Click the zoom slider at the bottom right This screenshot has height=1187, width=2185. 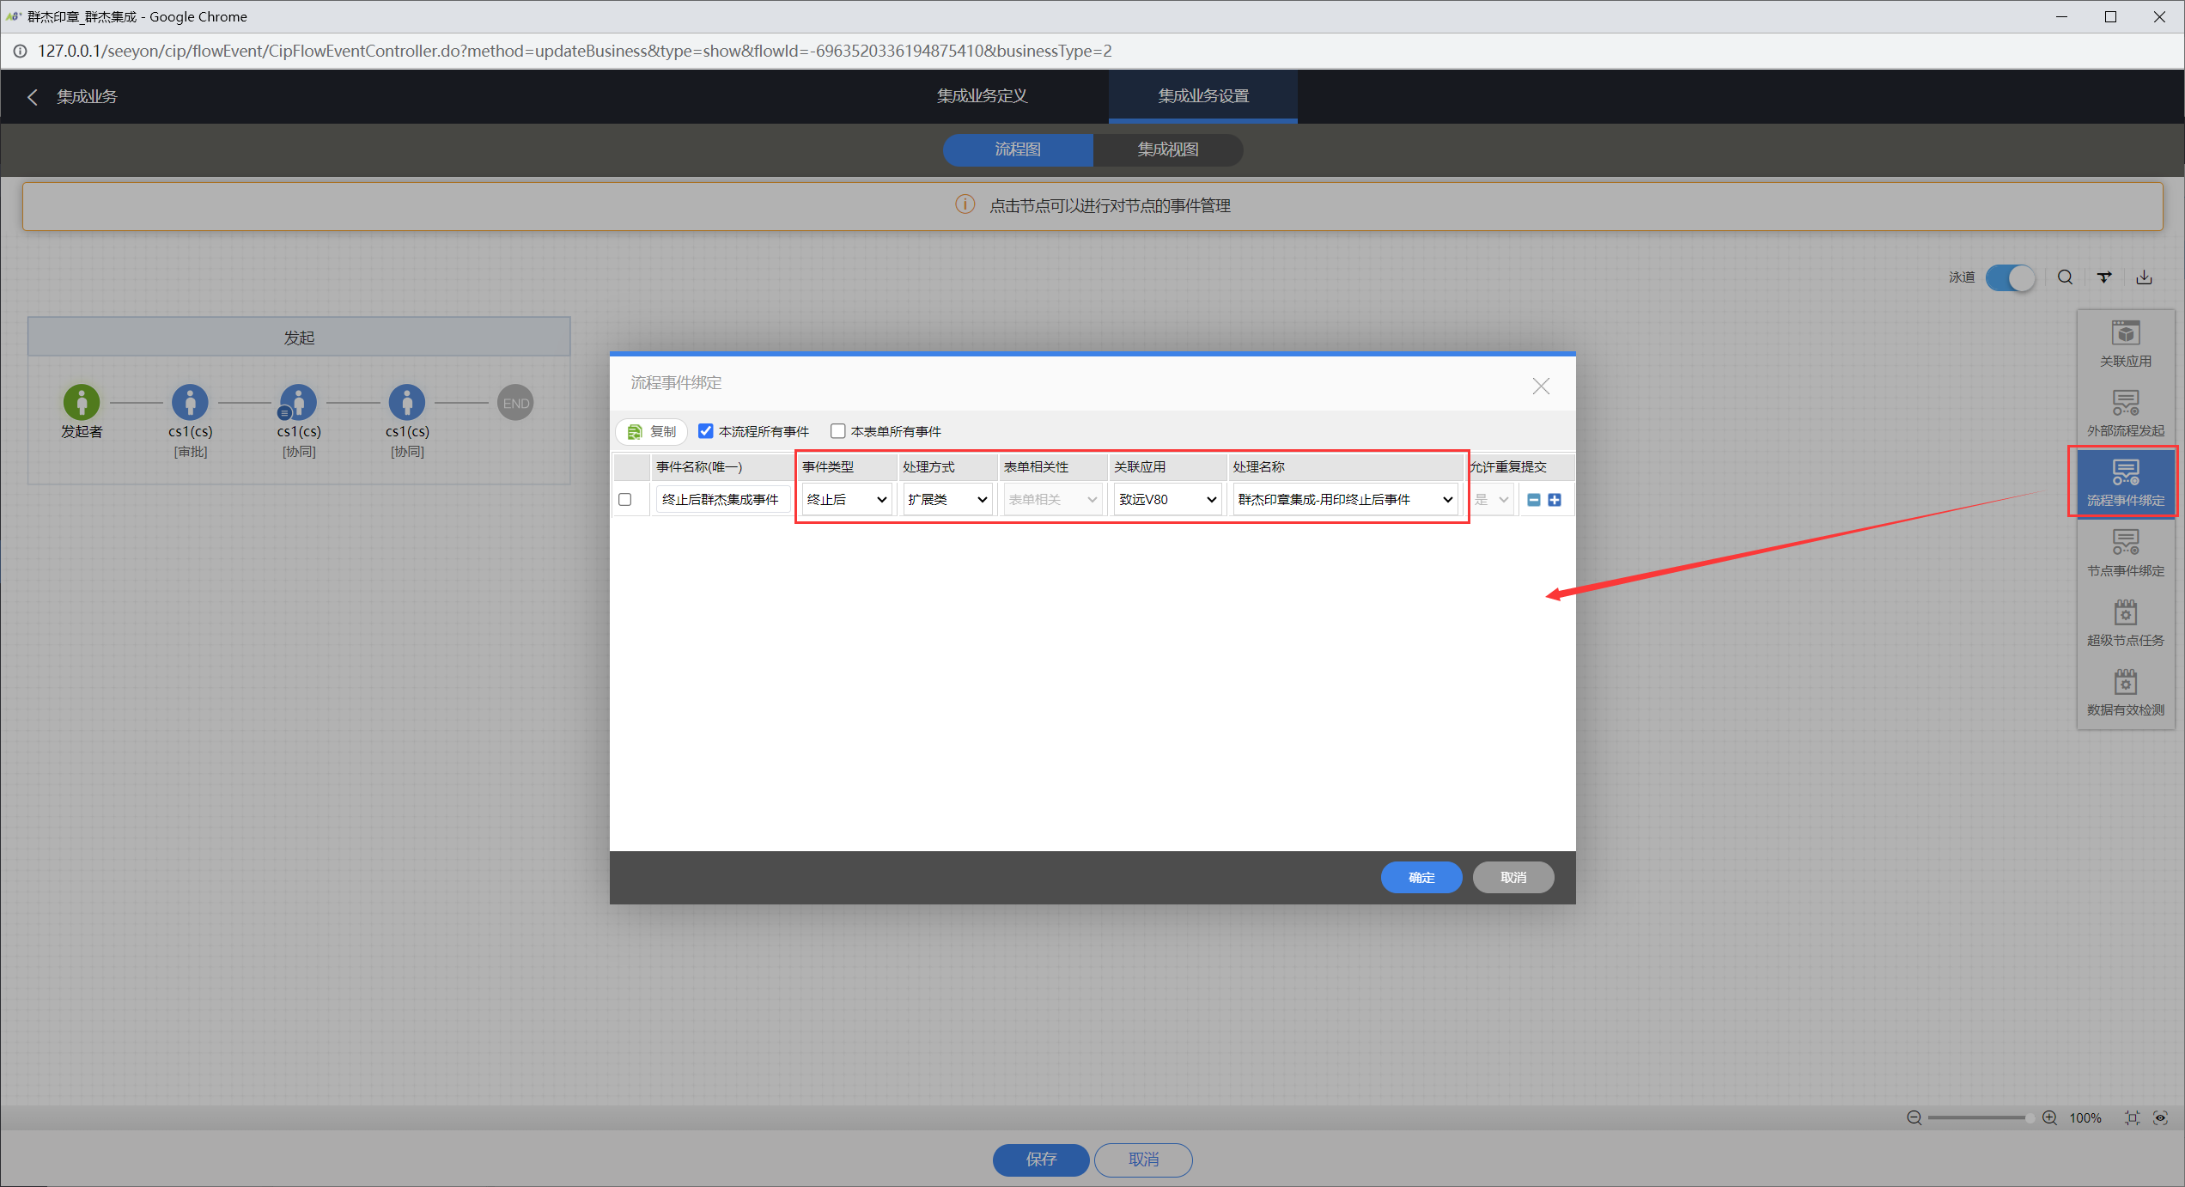(x=1978, y=1117)
